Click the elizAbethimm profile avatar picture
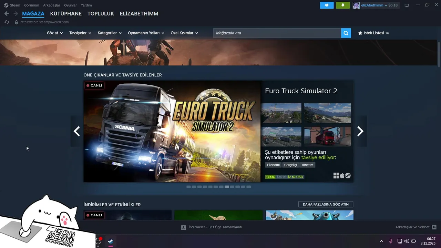The height and width of the screenshot is (248, 441). pos(356,5)
